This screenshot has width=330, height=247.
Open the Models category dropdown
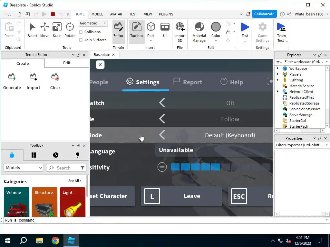[24, 168]
